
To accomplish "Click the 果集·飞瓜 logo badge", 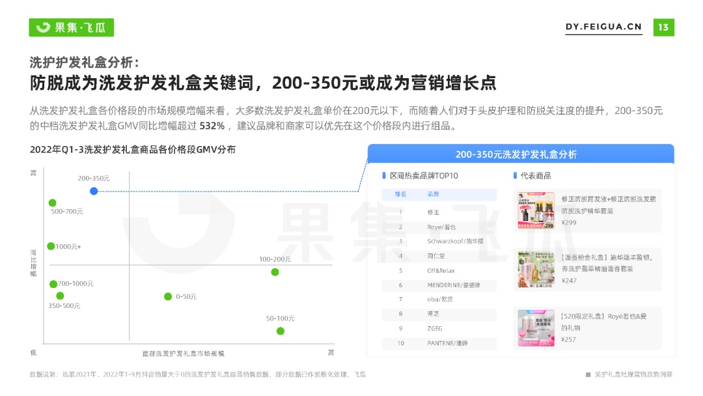I will click(72, 27).
